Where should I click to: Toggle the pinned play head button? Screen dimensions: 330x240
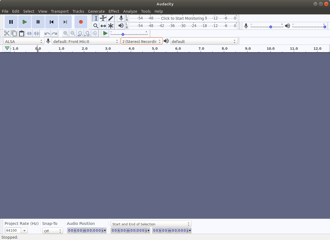pos(7,49)
